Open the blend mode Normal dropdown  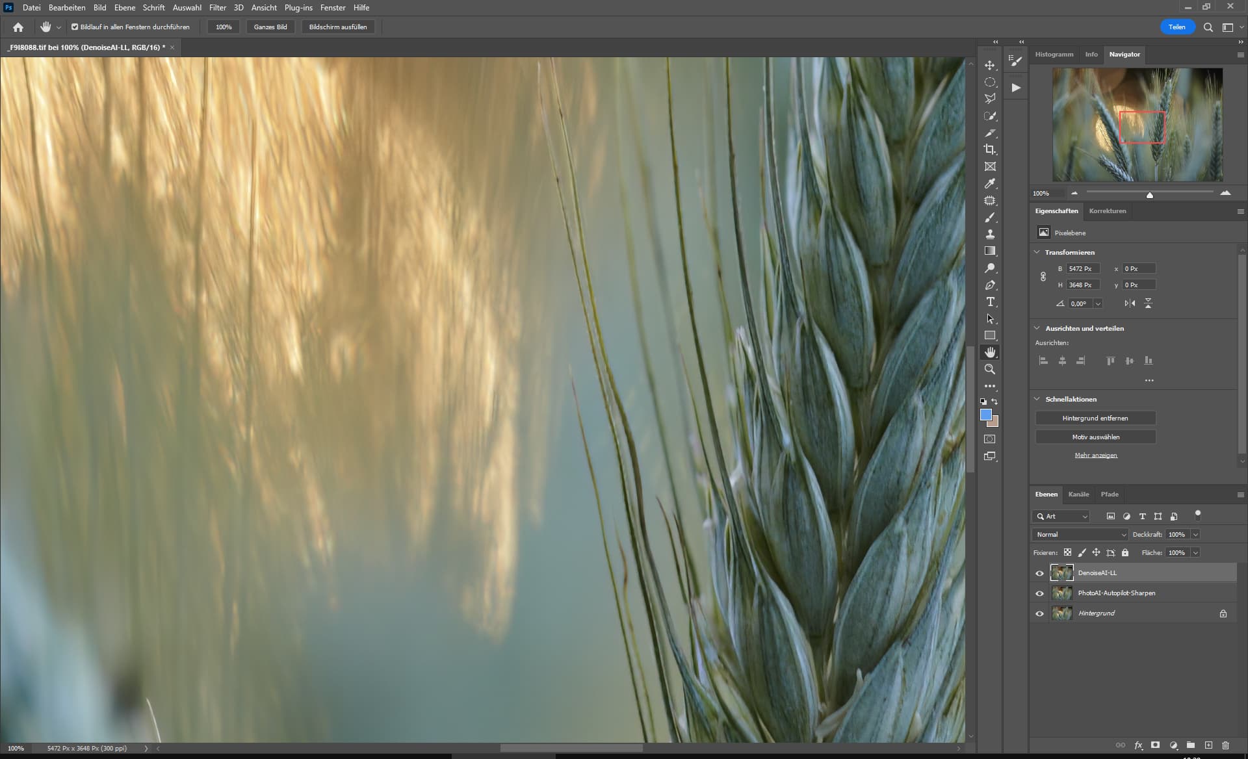coord(1080,534)
